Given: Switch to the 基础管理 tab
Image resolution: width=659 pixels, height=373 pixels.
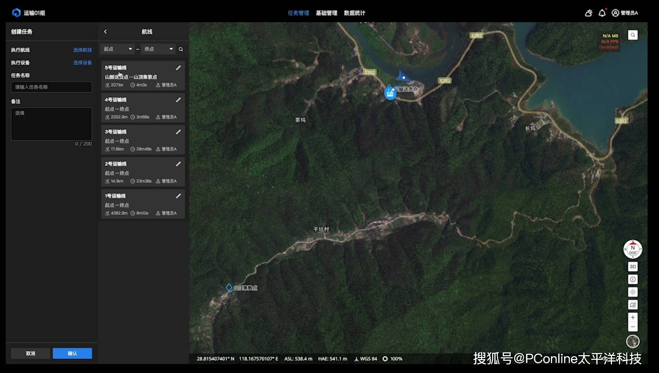Looking at the screenshot, I should pyautogui.click(x=327, y=13).
